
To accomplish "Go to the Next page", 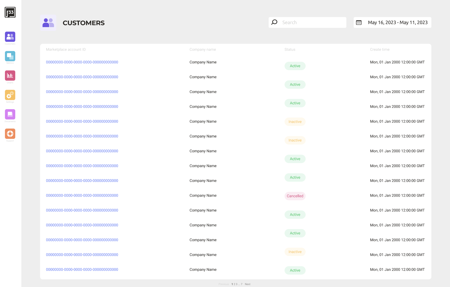I will [248, 284].
